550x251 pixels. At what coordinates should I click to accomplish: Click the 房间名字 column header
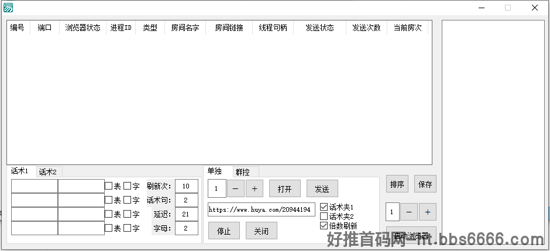pyautogui.click(x=185, y=27)
